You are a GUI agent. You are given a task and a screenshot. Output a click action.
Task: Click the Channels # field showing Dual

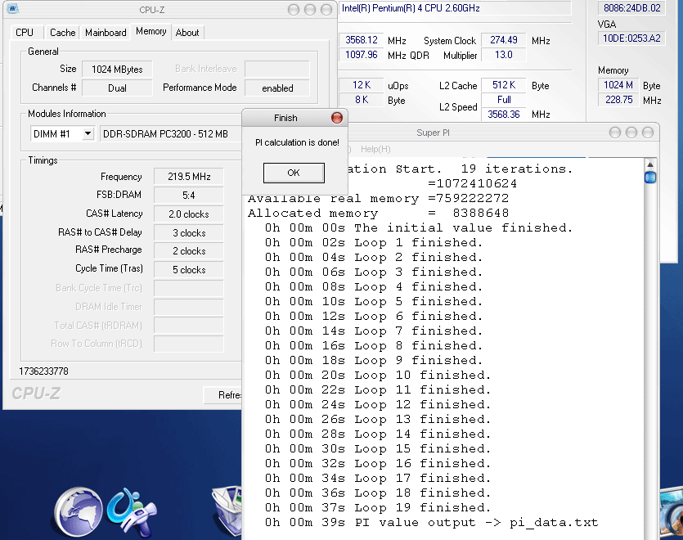(117, 88)
